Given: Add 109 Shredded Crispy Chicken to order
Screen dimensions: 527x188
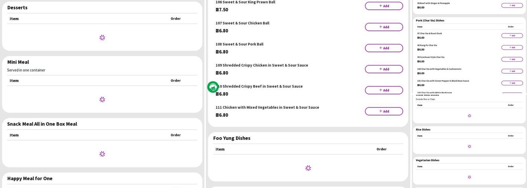Looking at the screenshot, I should pos(384,69).
